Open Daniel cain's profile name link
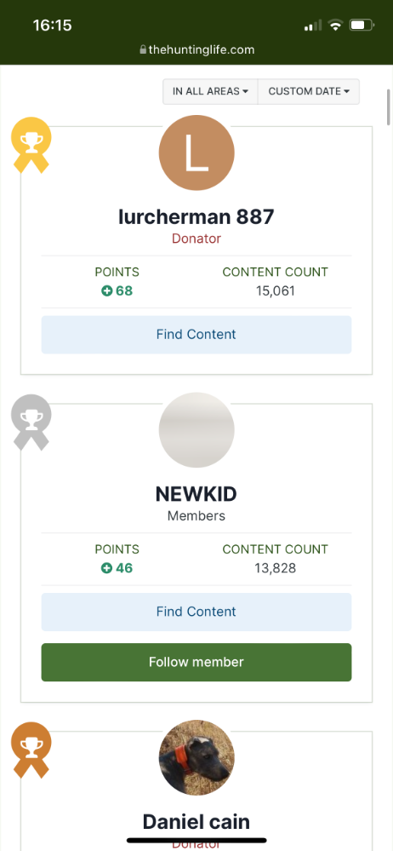 [x=196, y=822]
